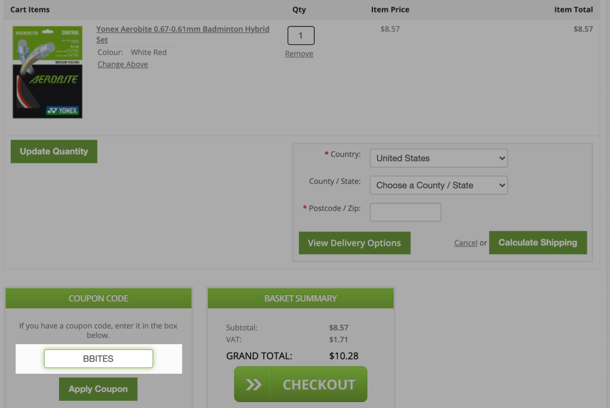This screenshot has width=610, height=408.
Task: Apply the coupon code
Action: coord(98,389)
